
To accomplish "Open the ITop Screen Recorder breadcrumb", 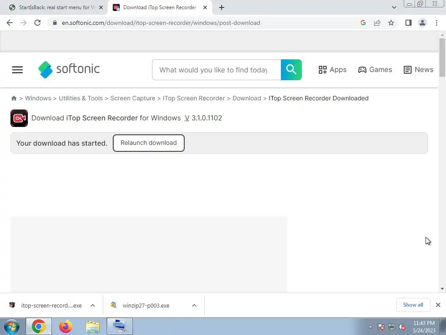I will [x=194, y=98].
